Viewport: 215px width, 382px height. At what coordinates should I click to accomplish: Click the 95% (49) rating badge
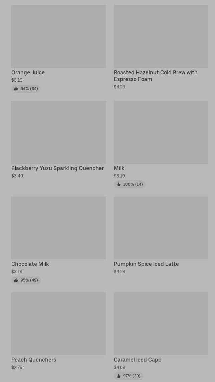point(26,280)
